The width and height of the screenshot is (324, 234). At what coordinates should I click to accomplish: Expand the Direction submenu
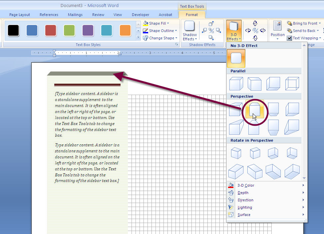[245, 200]
